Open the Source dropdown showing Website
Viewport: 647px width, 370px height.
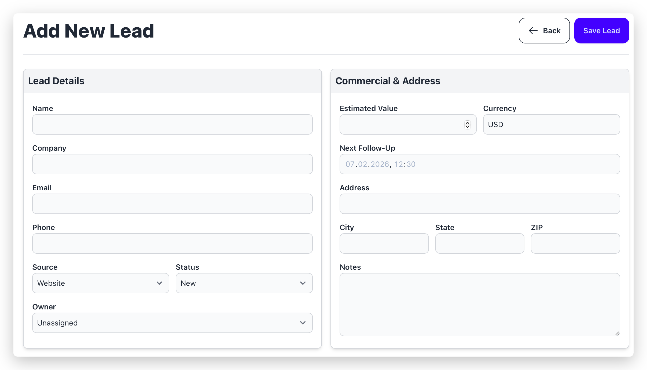(101, 283)
